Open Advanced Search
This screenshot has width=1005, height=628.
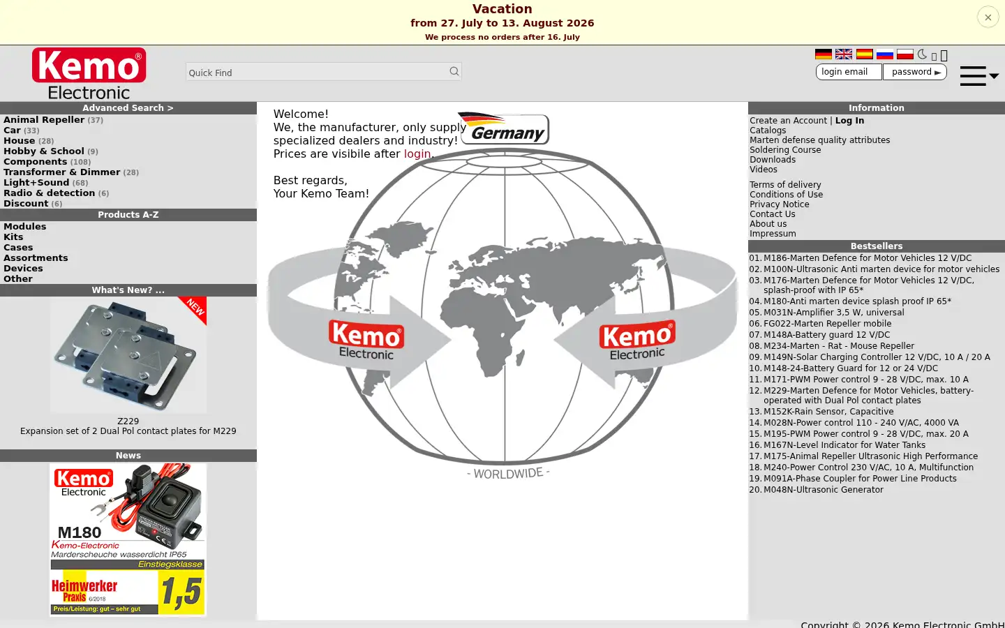click(x=128, y=108)
